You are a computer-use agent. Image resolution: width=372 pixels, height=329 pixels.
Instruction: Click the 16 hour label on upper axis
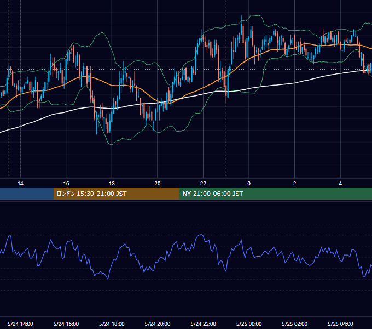[x=66, y=184]
